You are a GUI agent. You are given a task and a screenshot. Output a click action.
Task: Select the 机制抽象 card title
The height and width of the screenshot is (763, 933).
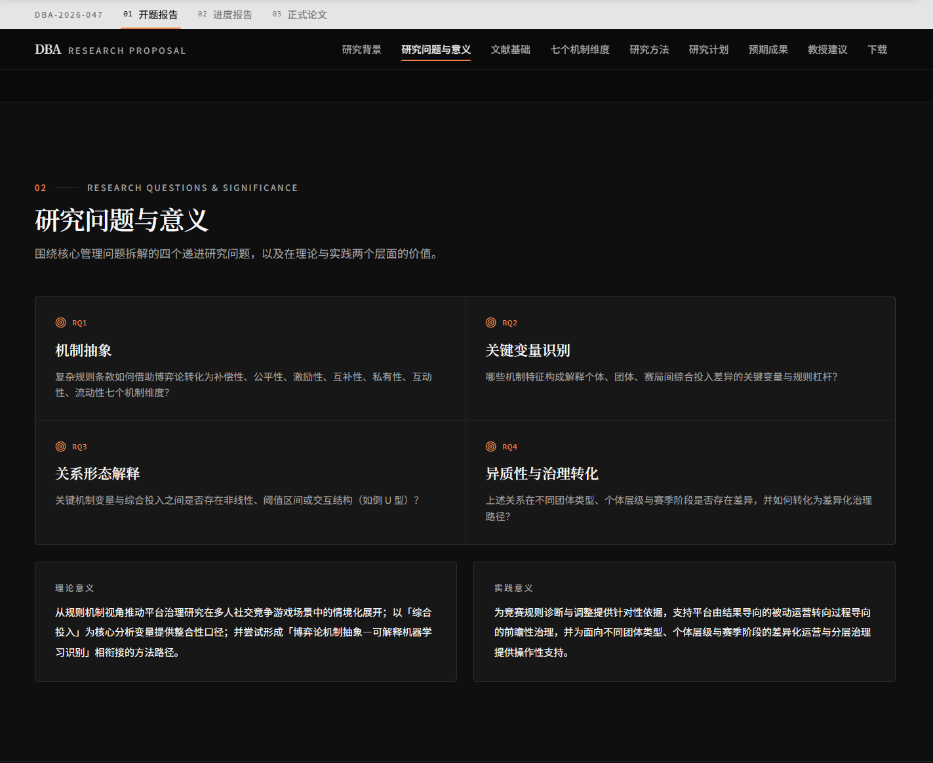coord(83,350)
